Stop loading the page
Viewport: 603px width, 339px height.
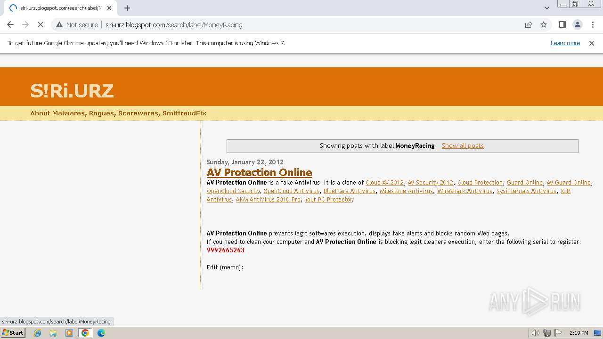tap(41, 24)
